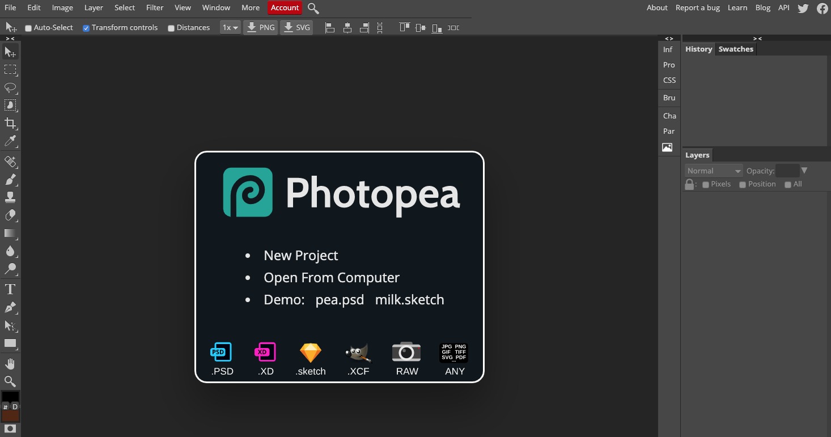The height and width of the screenshot is (437, 831).
Task: Align right edges in the options bar
Action: tap(364, 27)
